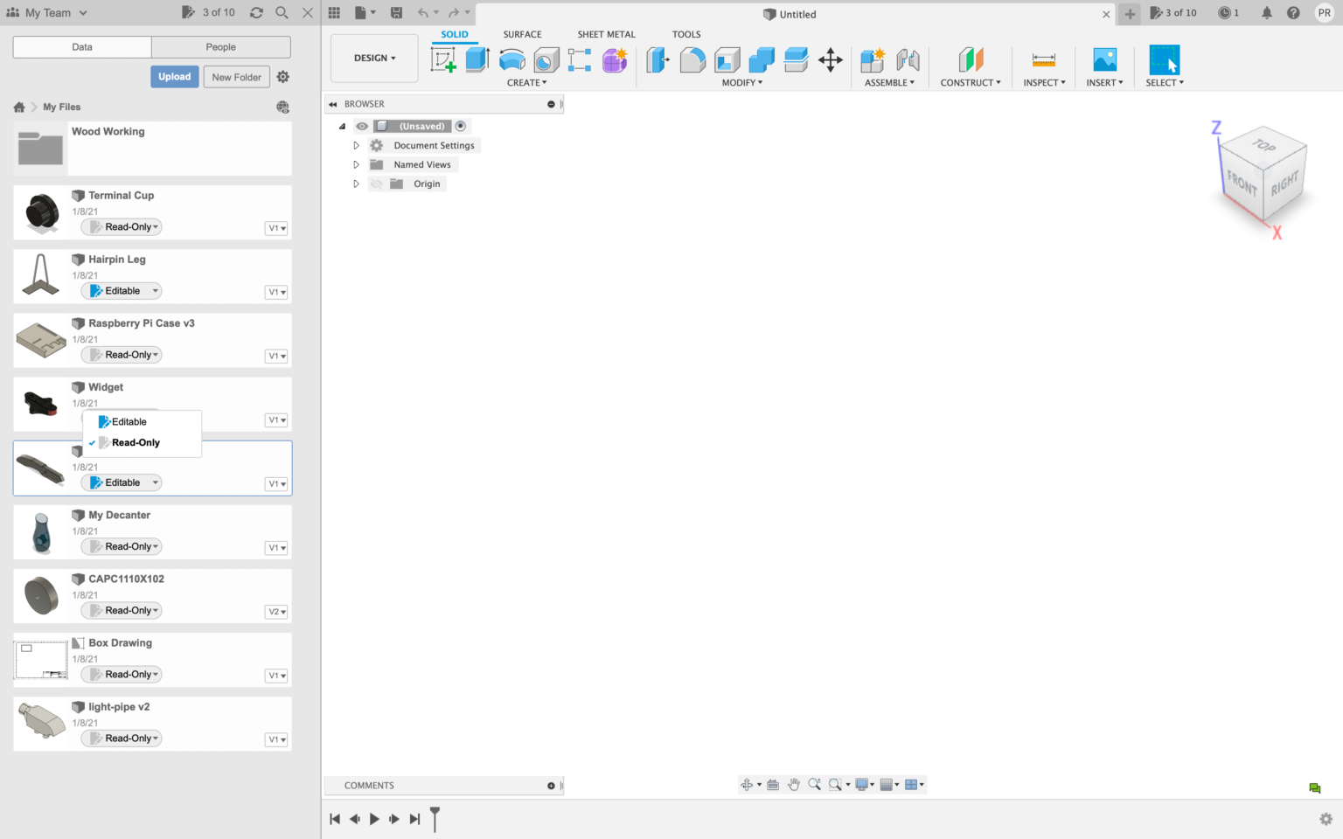Image resolution: width=1343 pixels, height=839 pixels.
Task: Click the Upload button
Action: [x=174, y=76]
